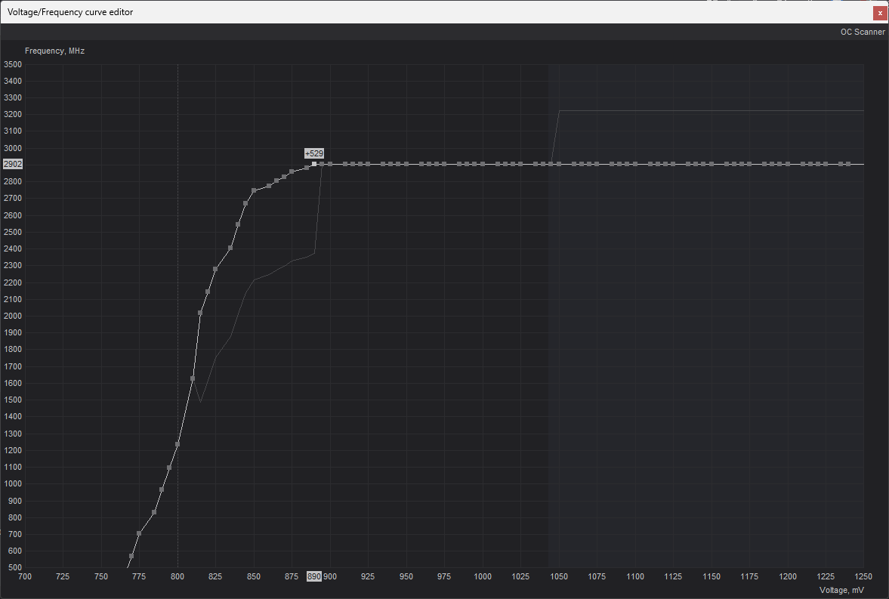Select the curve point at 795 mV

click(x=169, y=468)
